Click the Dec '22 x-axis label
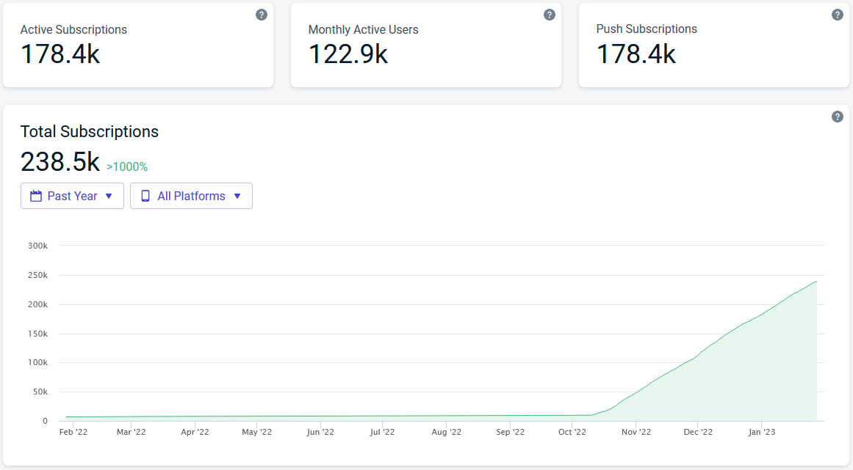 point(698,432)
